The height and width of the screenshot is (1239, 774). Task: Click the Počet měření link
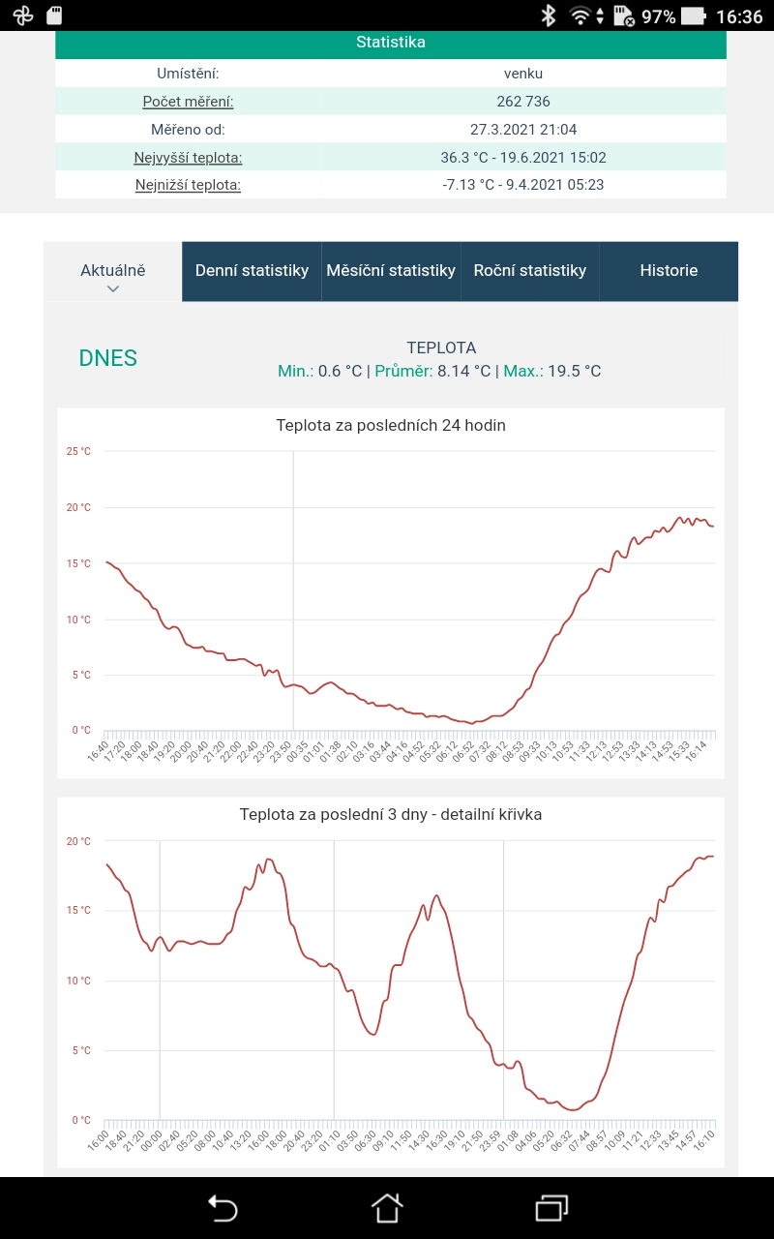tap(188, 102)
